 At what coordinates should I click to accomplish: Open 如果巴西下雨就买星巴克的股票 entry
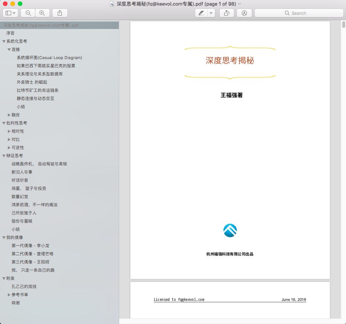point(46,66)
